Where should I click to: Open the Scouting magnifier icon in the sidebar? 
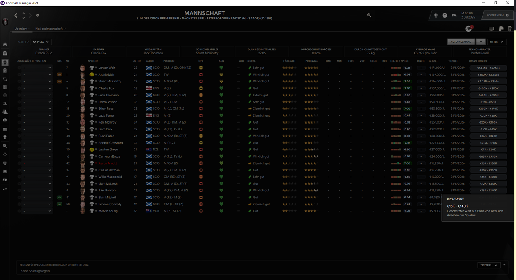tap(5, 146)
